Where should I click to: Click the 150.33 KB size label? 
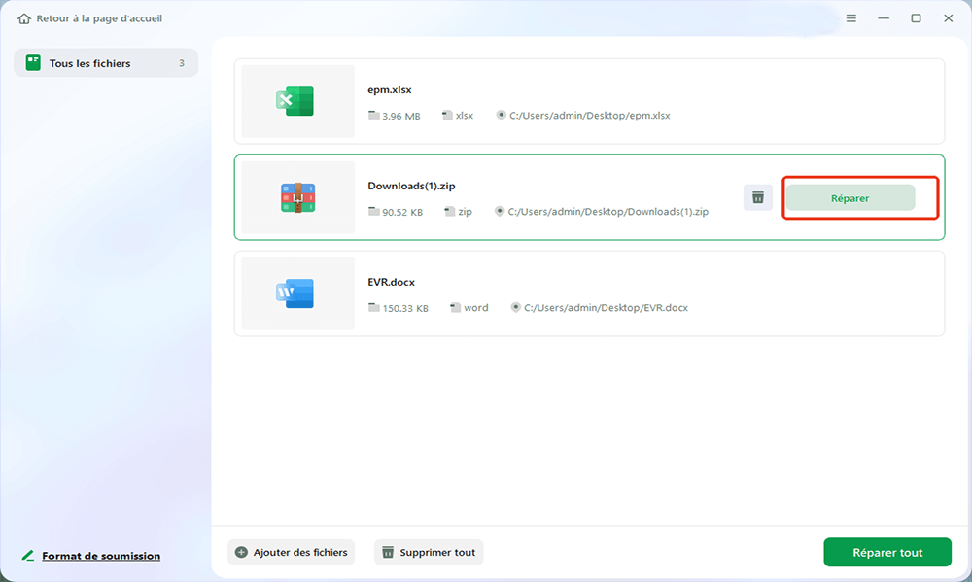(404, 308)
